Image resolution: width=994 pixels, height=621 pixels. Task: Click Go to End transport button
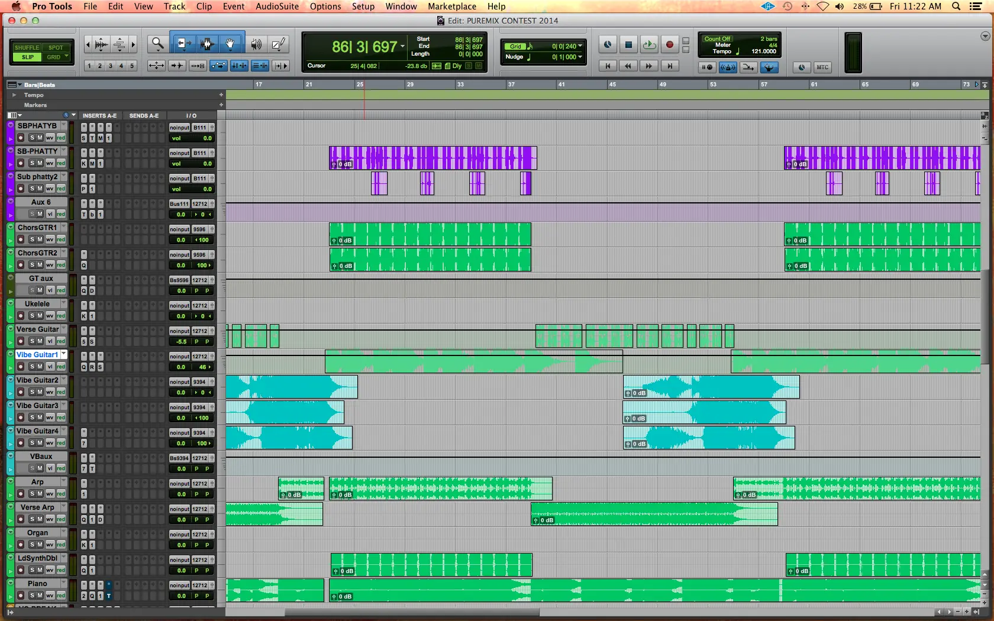tap(669, 66)
